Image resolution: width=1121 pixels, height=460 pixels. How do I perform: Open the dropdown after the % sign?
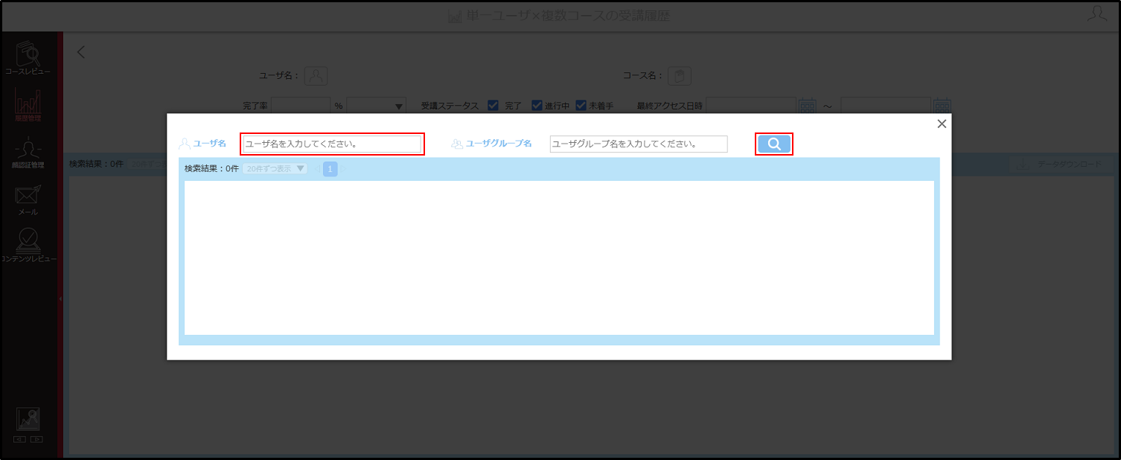click(376, 106)
